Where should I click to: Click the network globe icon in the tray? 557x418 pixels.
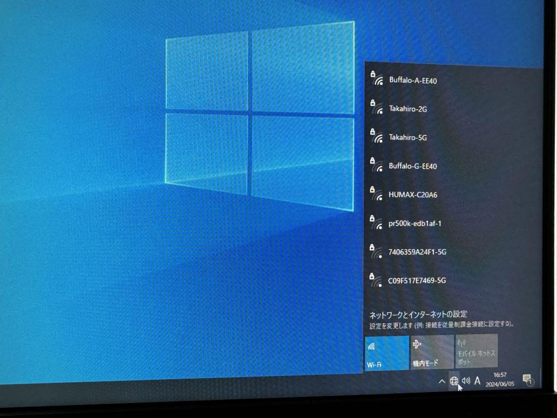click(x=454, y=381)
